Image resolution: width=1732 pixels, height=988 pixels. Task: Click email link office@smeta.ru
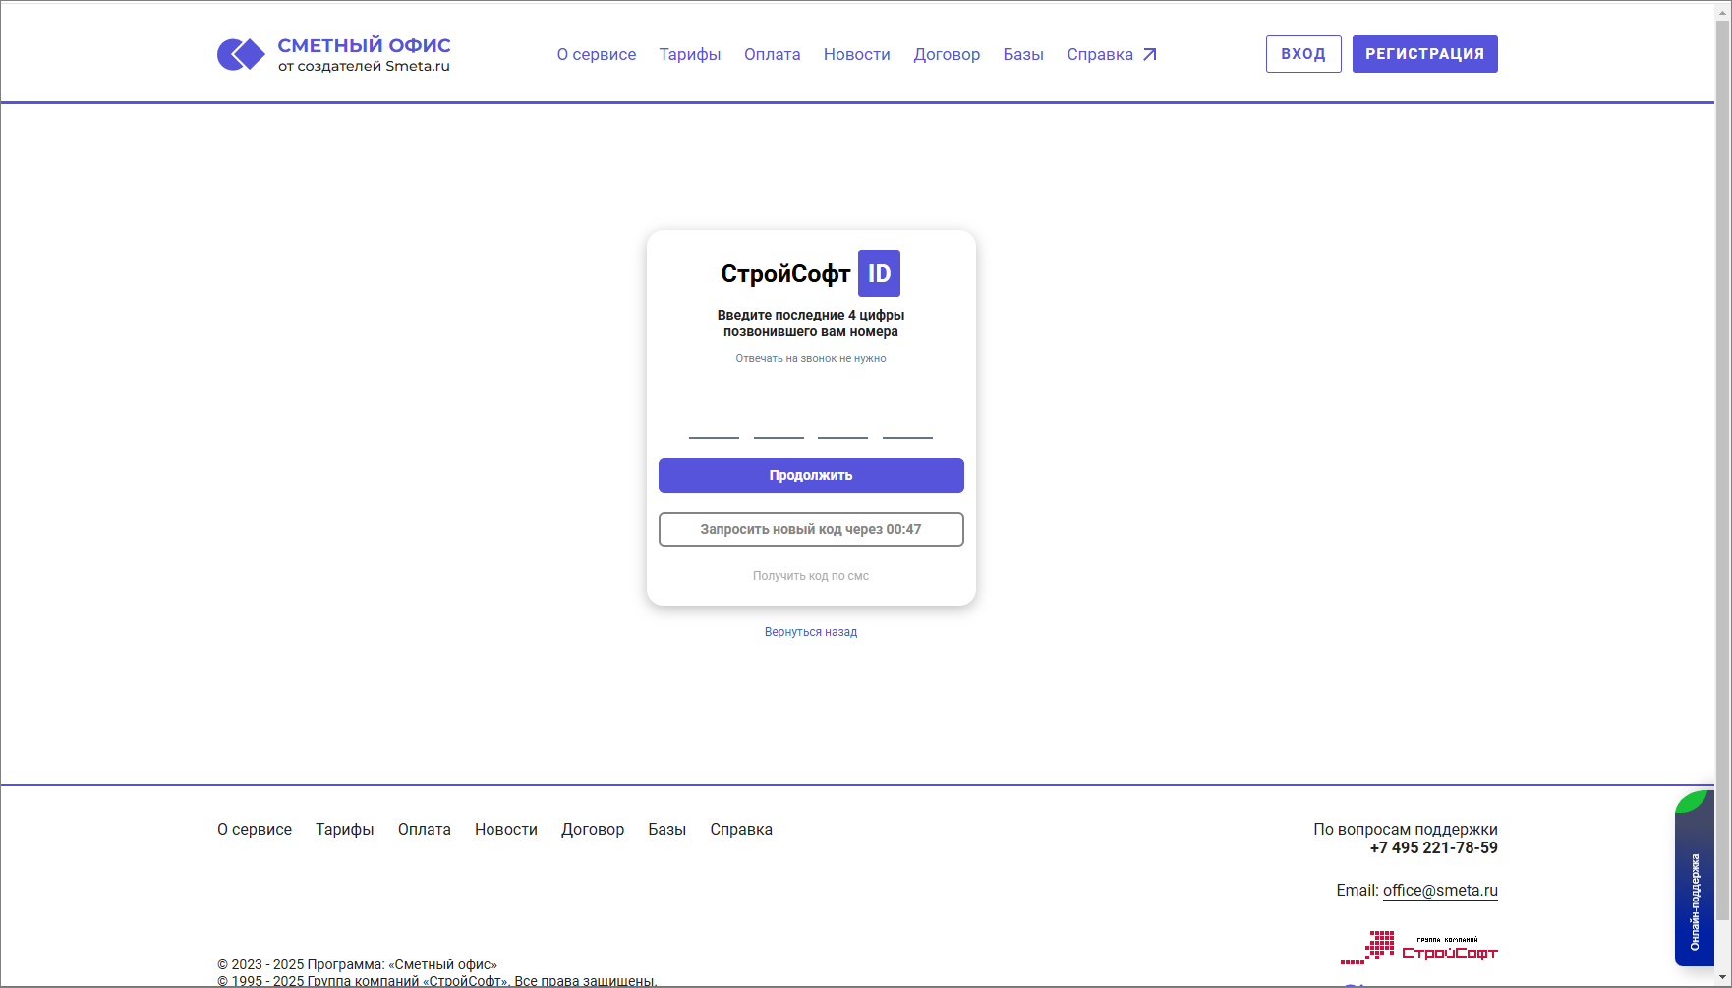click(x=1439, y=890)
